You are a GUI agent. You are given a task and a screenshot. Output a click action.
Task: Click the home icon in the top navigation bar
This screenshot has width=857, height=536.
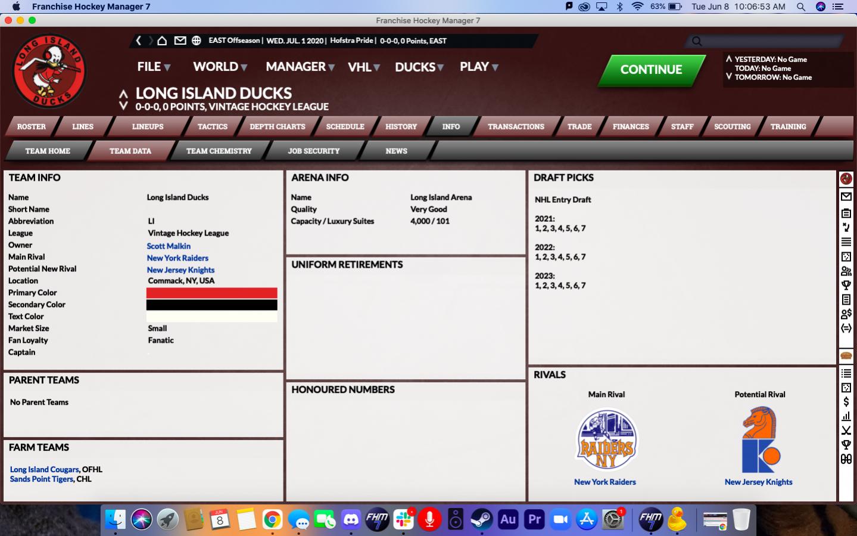click(162, 41)
